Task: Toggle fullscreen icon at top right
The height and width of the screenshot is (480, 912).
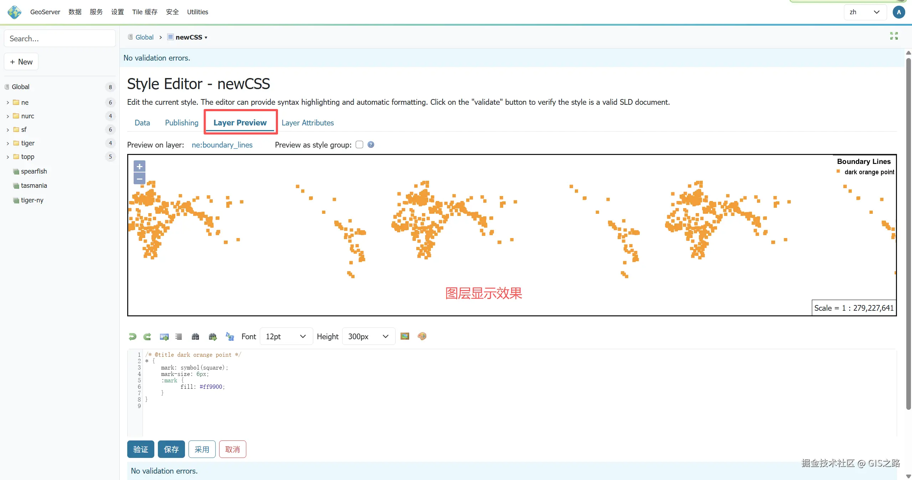Action: [x=894, y=36]
